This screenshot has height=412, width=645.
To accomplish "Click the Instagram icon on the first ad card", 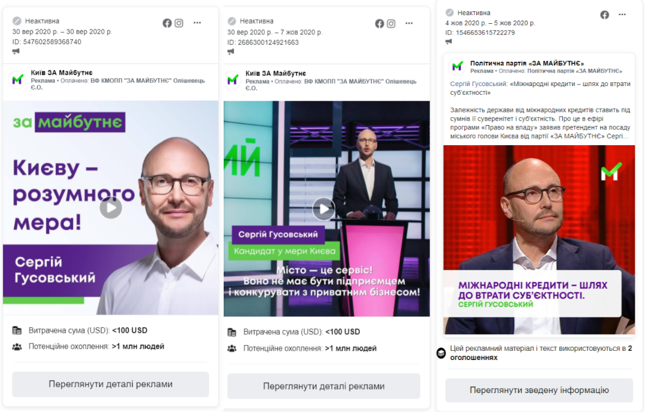I will point(179,23).
